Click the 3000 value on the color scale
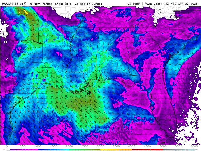 [100, 146]
